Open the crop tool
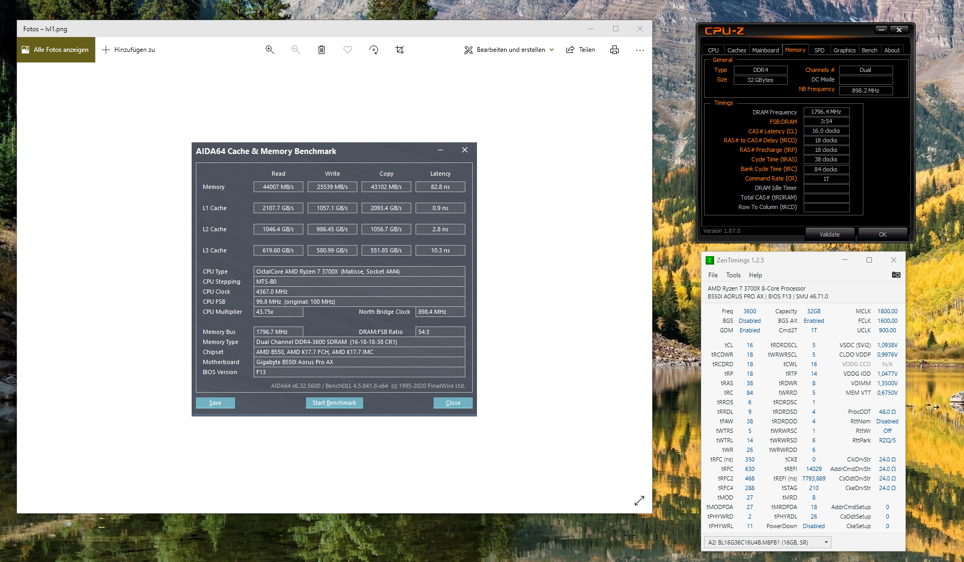Viewport: 964px width, 562px height. click(x=400, y=50)
